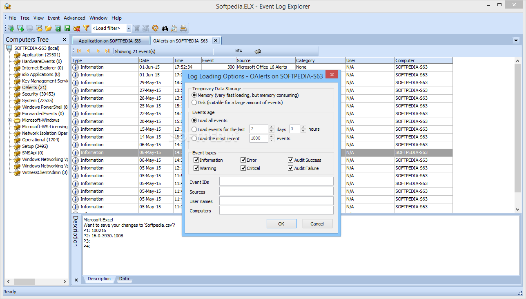Select Load the most recent radio

[194, 138]
